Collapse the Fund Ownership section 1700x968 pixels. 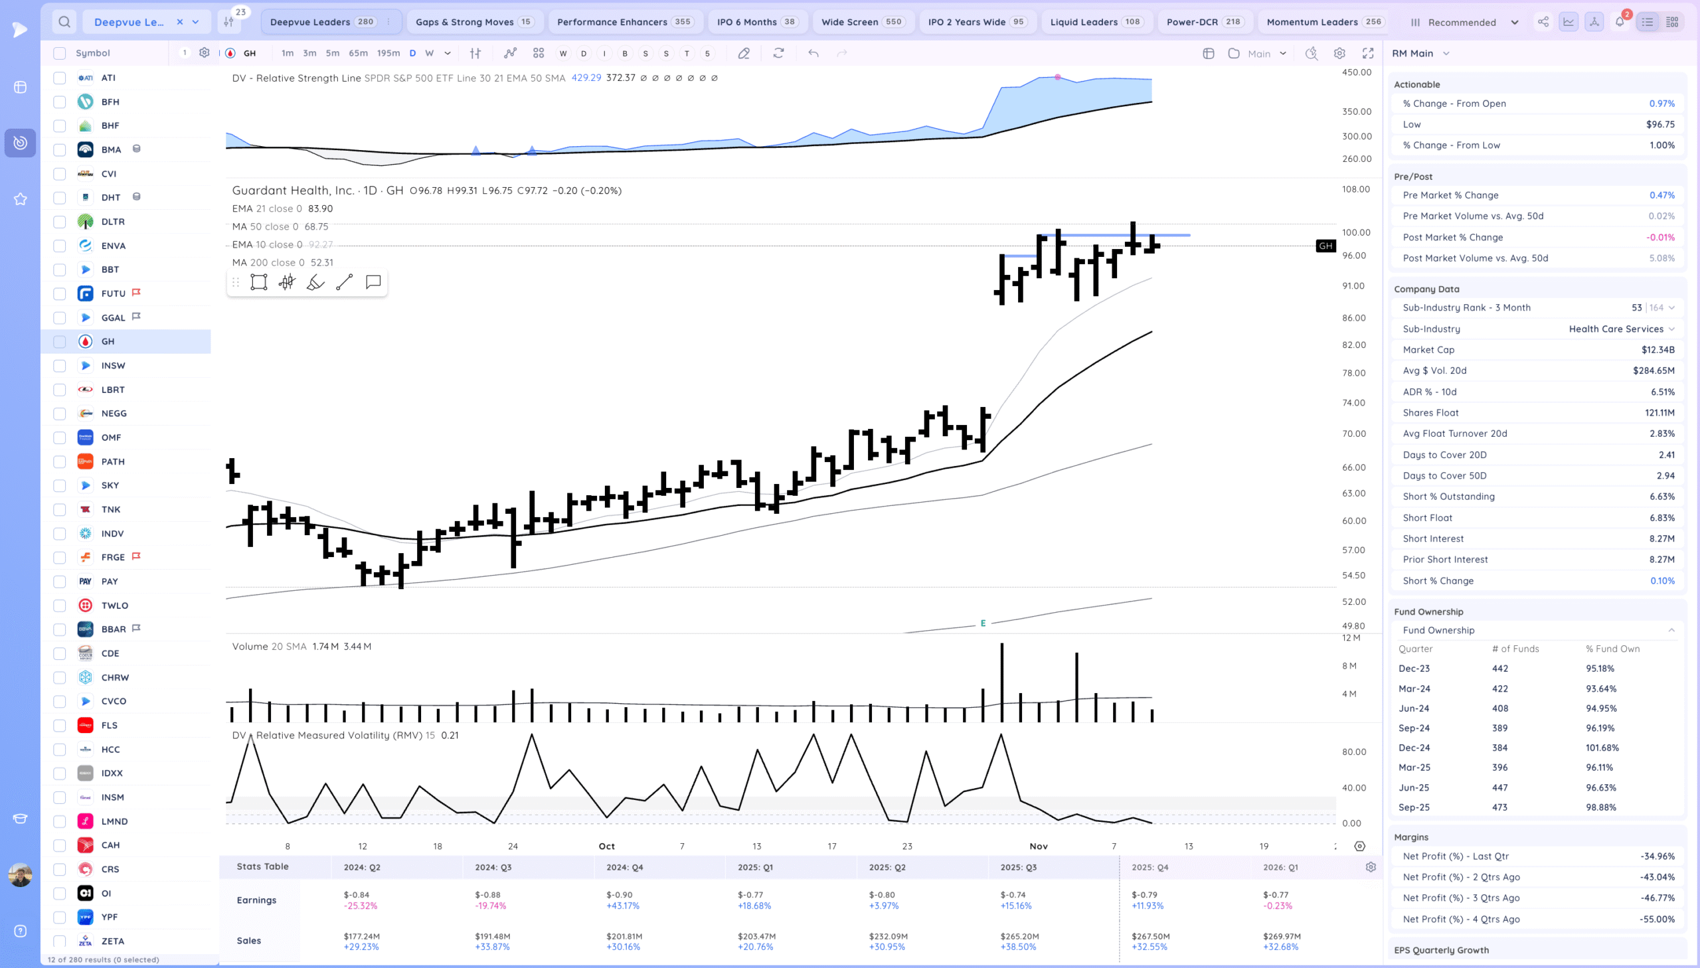pyautogui.click(x=1671, y=630)
